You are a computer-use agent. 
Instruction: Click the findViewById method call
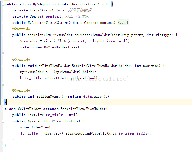pyautogui.click(x=95, y=133)
